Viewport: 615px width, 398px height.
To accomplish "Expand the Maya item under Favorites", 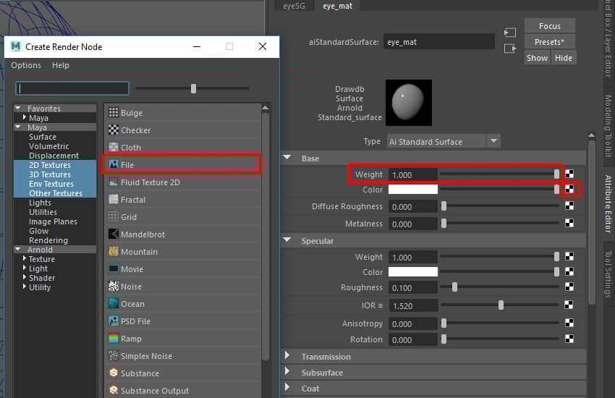I will pyautogui.click(x=25, y=117).
